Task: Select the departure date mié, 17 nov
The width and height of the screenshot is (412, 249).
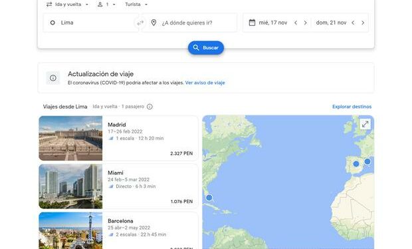Action: pyautogui.click(x=272, y=23)
